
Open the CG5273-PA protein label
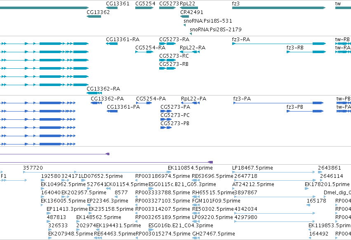(x=175, y=107)
